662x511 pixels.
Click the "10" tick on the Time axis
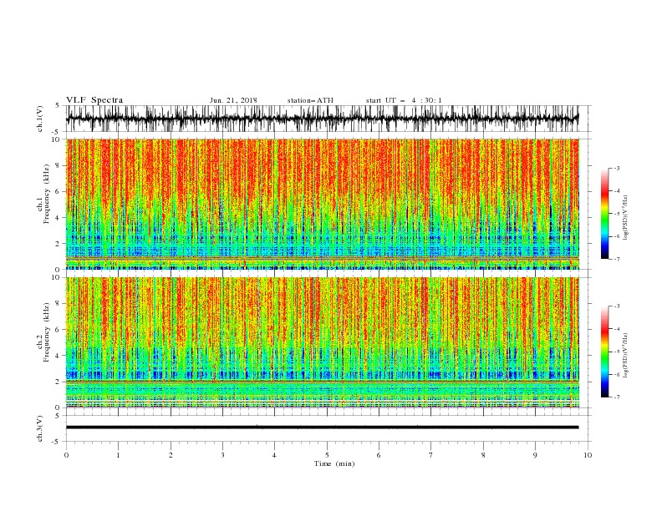(x=588, y=455)
